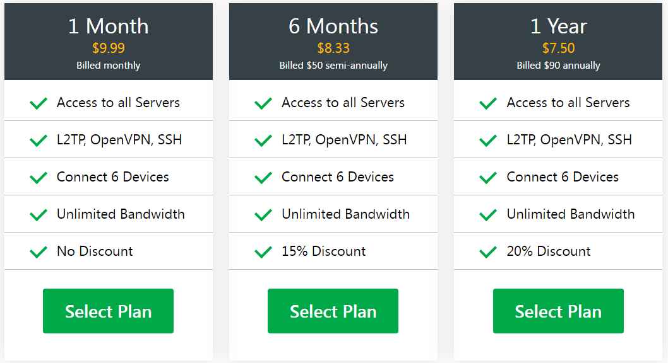Click the $7.50 price text
Image resolution: width=668 pixels, height=363 pixels.
tap(558, 48)
